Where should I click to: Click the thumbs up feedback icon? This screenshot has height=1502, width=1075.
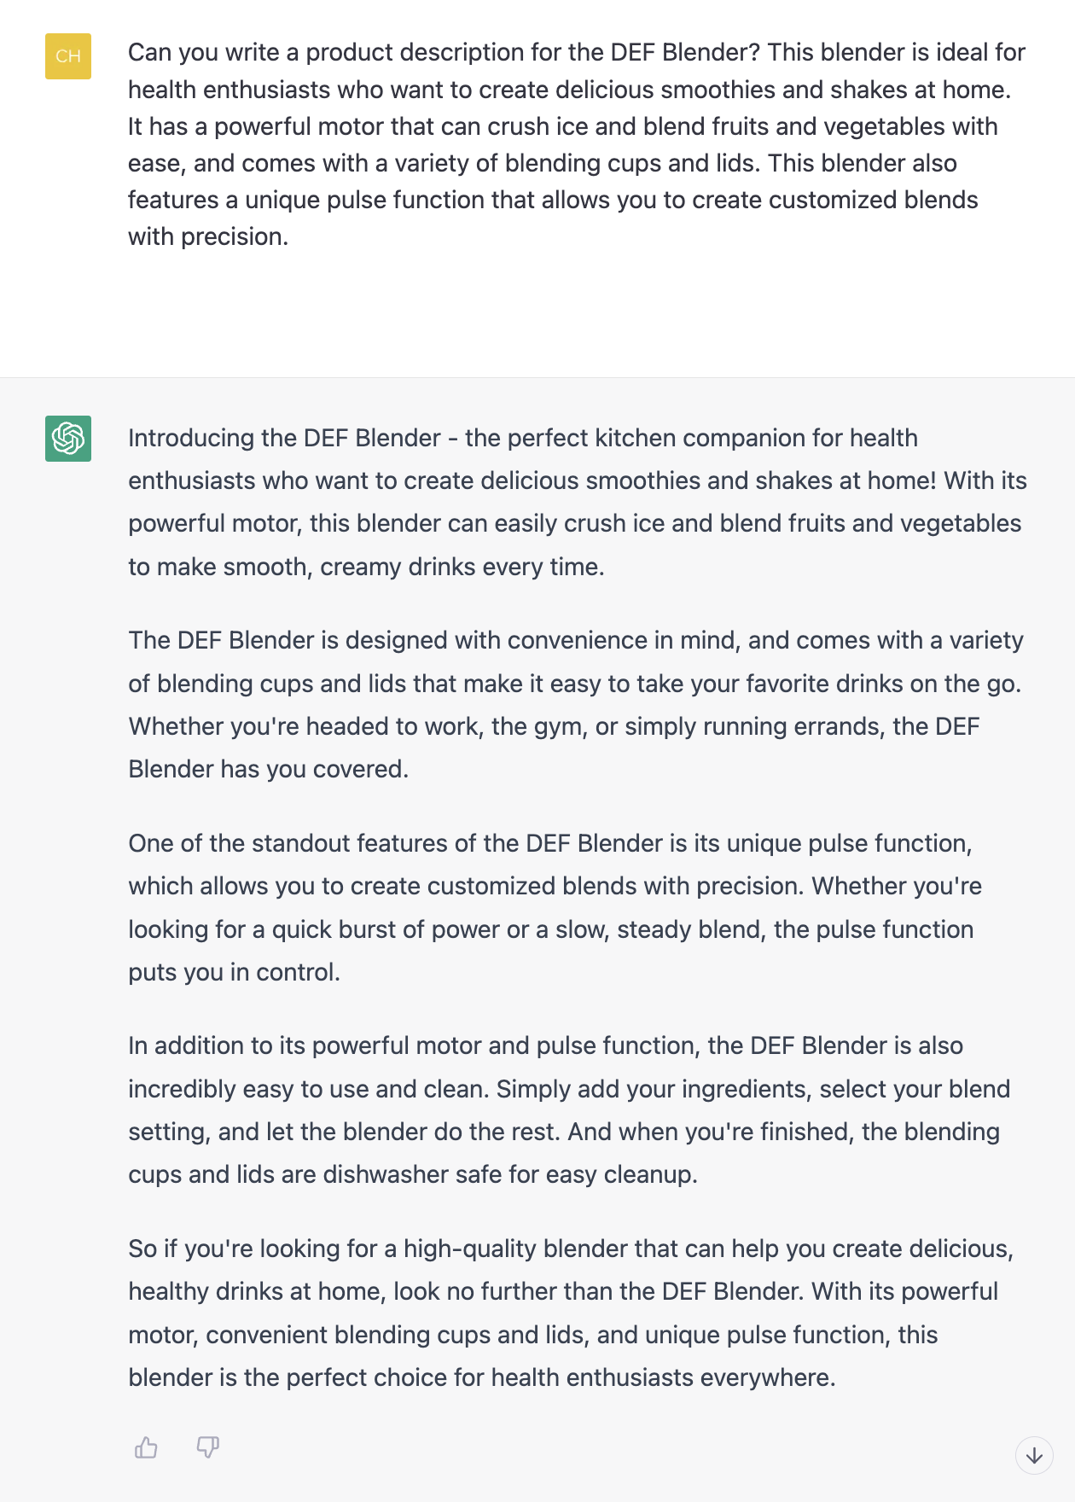(x=146, y=1447)
